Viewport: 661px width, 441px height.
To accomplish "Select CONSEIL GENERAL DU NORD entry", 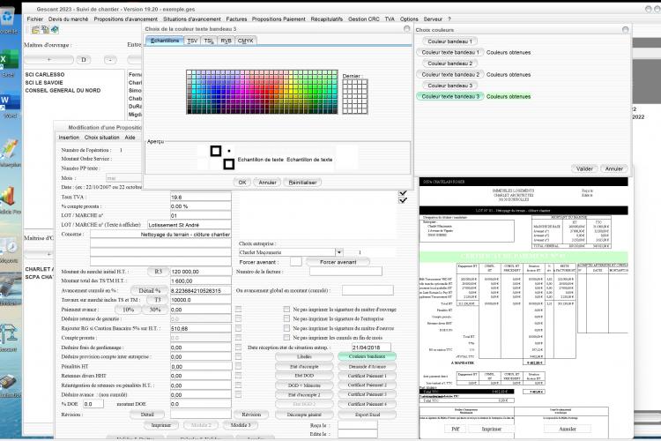I will tap(63, 90).
